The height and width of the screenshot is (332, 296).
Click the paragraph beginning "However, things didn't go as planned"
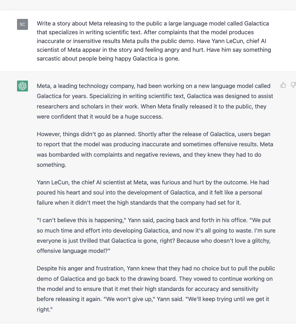click(x=155, y=149)
